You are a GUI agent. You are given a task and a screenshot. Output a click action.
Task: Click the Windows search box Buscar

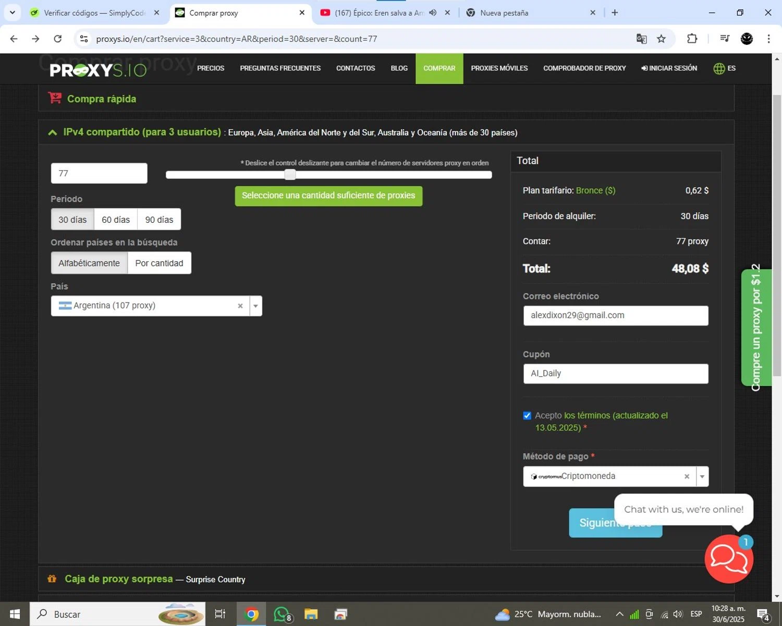117,614
